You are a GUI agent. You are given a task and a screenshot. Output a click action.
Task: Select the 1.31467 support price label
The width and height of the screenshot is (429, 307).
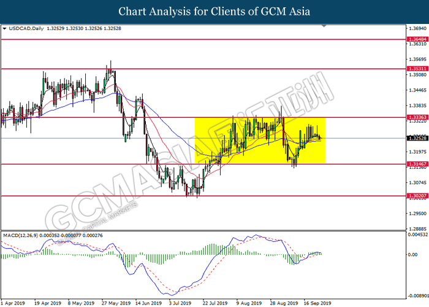click(417, 164)
